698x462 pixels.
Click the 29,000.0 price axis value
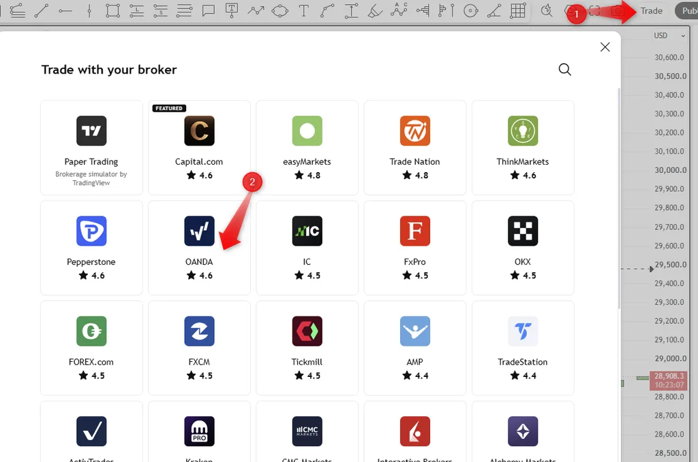click(x=671, y=359)
